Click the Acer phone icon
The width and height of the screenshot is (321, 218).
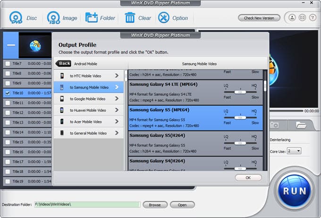point(62,122)
